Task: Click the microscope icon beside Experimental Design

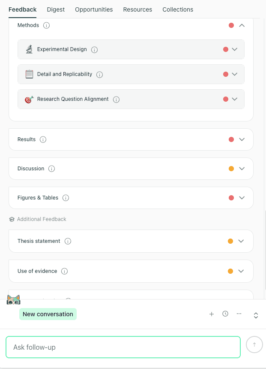Action: [29, 49]
